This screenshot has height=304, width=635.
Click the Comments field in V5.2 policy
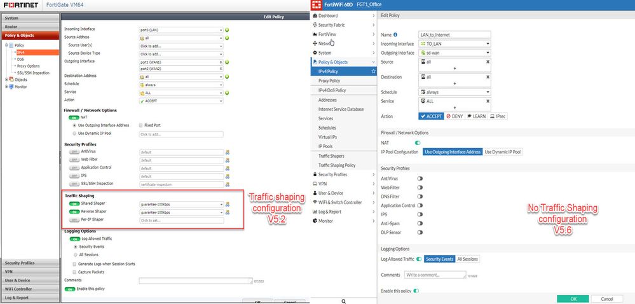point(196,280)
